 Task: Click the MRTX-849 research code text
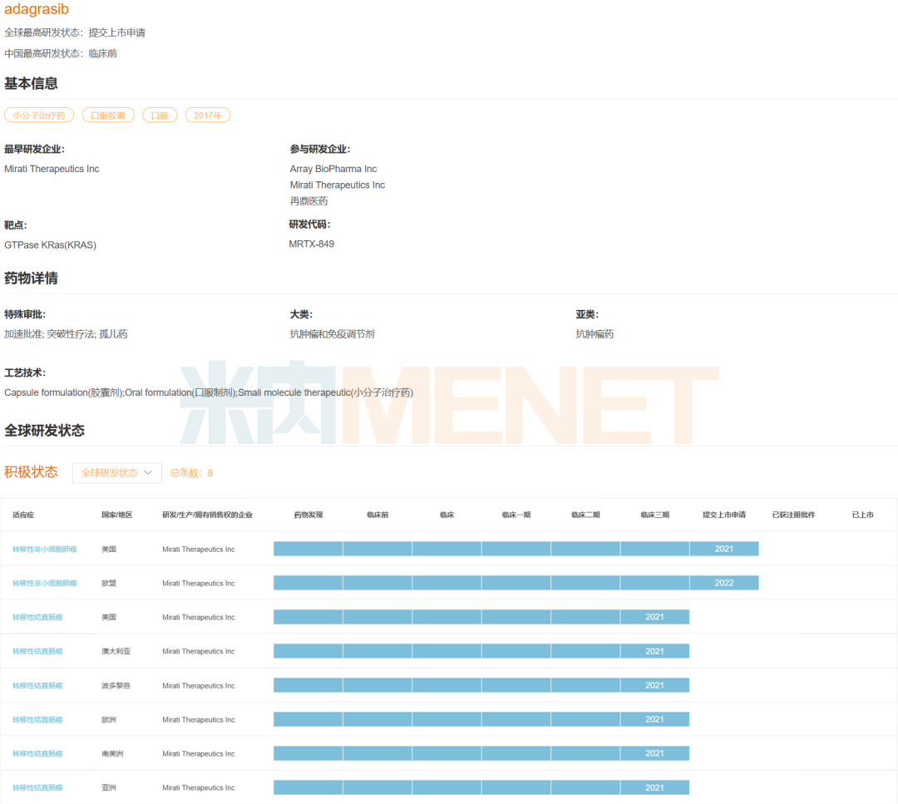point(312,244)
